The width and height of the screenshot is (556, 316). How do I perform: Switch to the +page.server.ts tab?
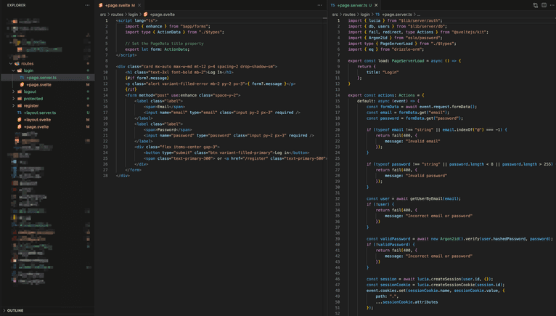coord(353,5)
